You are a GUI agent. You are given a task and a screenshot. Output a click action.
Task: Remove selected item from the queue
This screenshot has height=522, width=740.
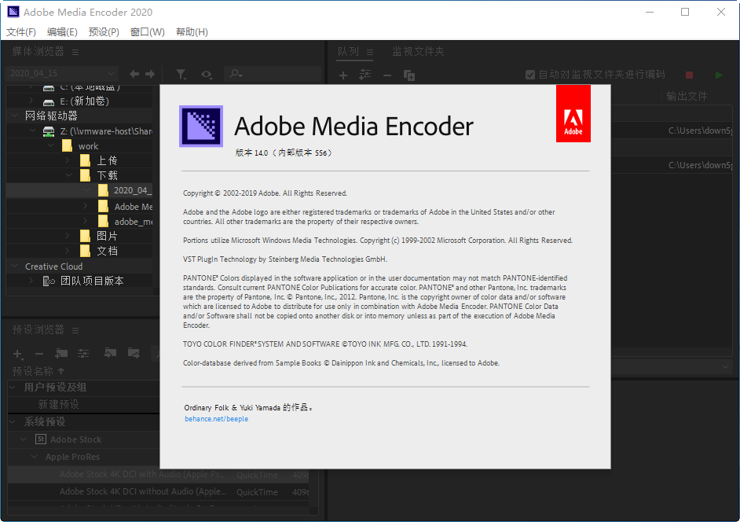(x=386, y=75)
